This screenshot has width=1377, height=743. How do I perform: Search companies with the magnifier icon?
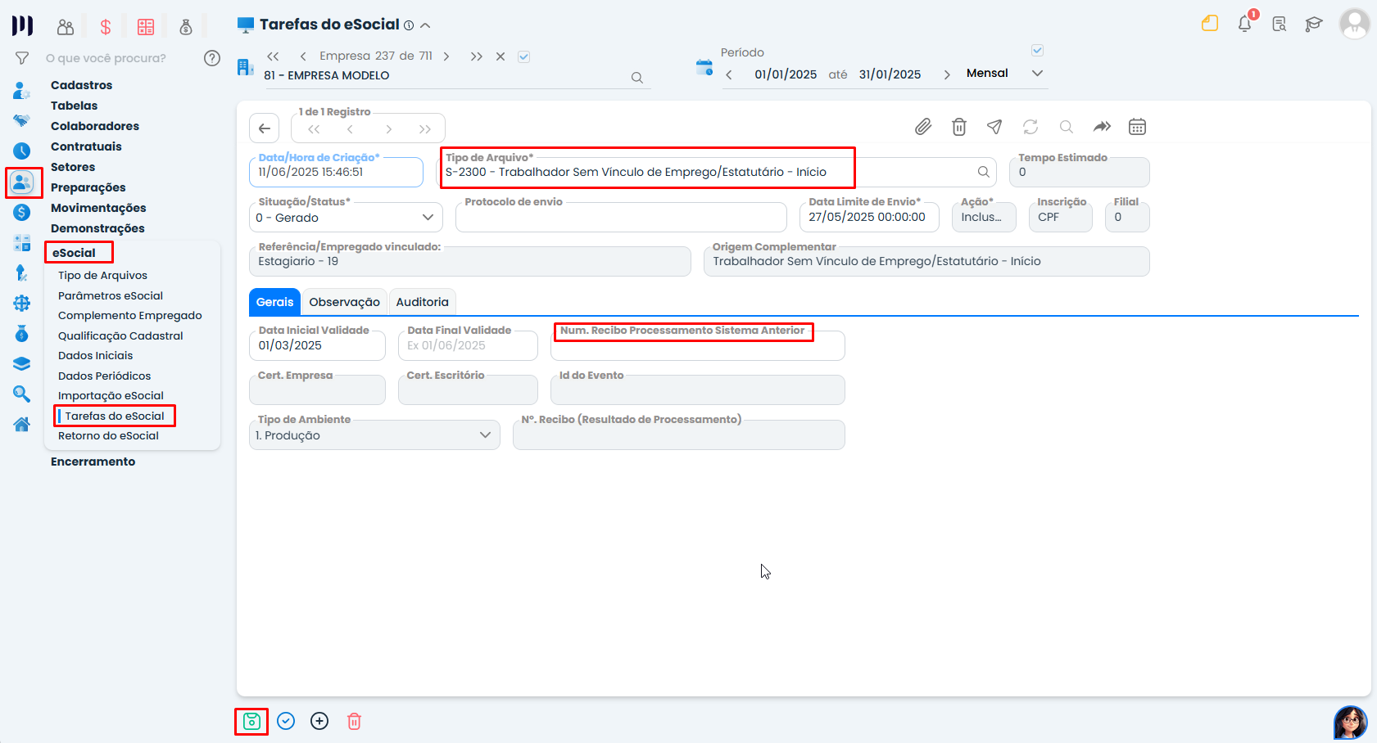[637, 78]
